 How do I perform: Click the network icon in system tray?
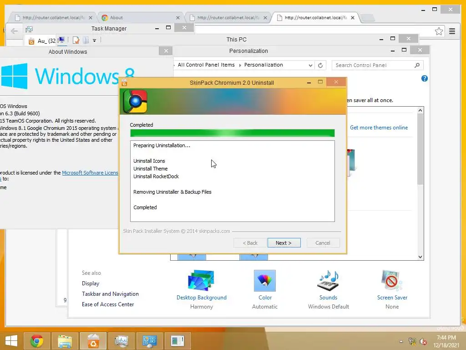tap(412, 341)
